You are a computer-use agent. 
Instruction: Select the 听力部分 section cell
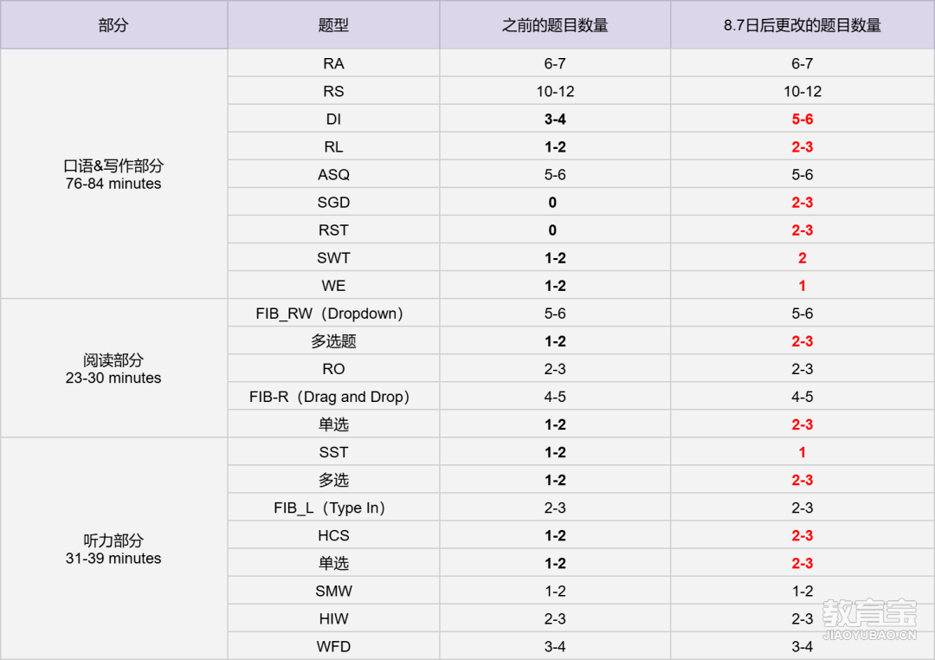click(113, 549)
